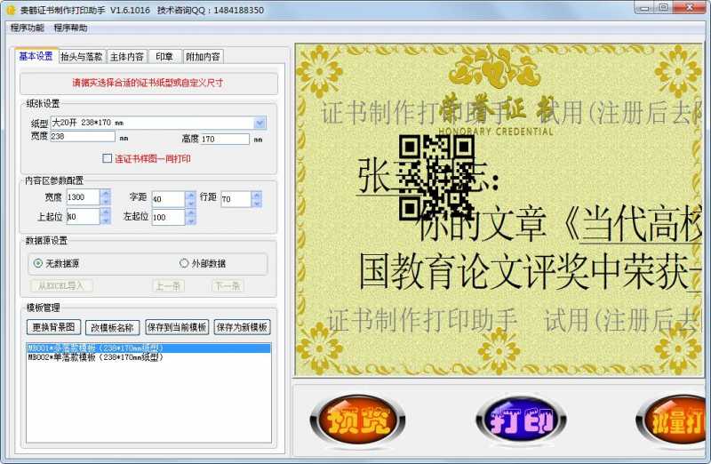Increase the 字距 spacing value
Viewport: 711px width, 464px height.
tap(191, 195)
